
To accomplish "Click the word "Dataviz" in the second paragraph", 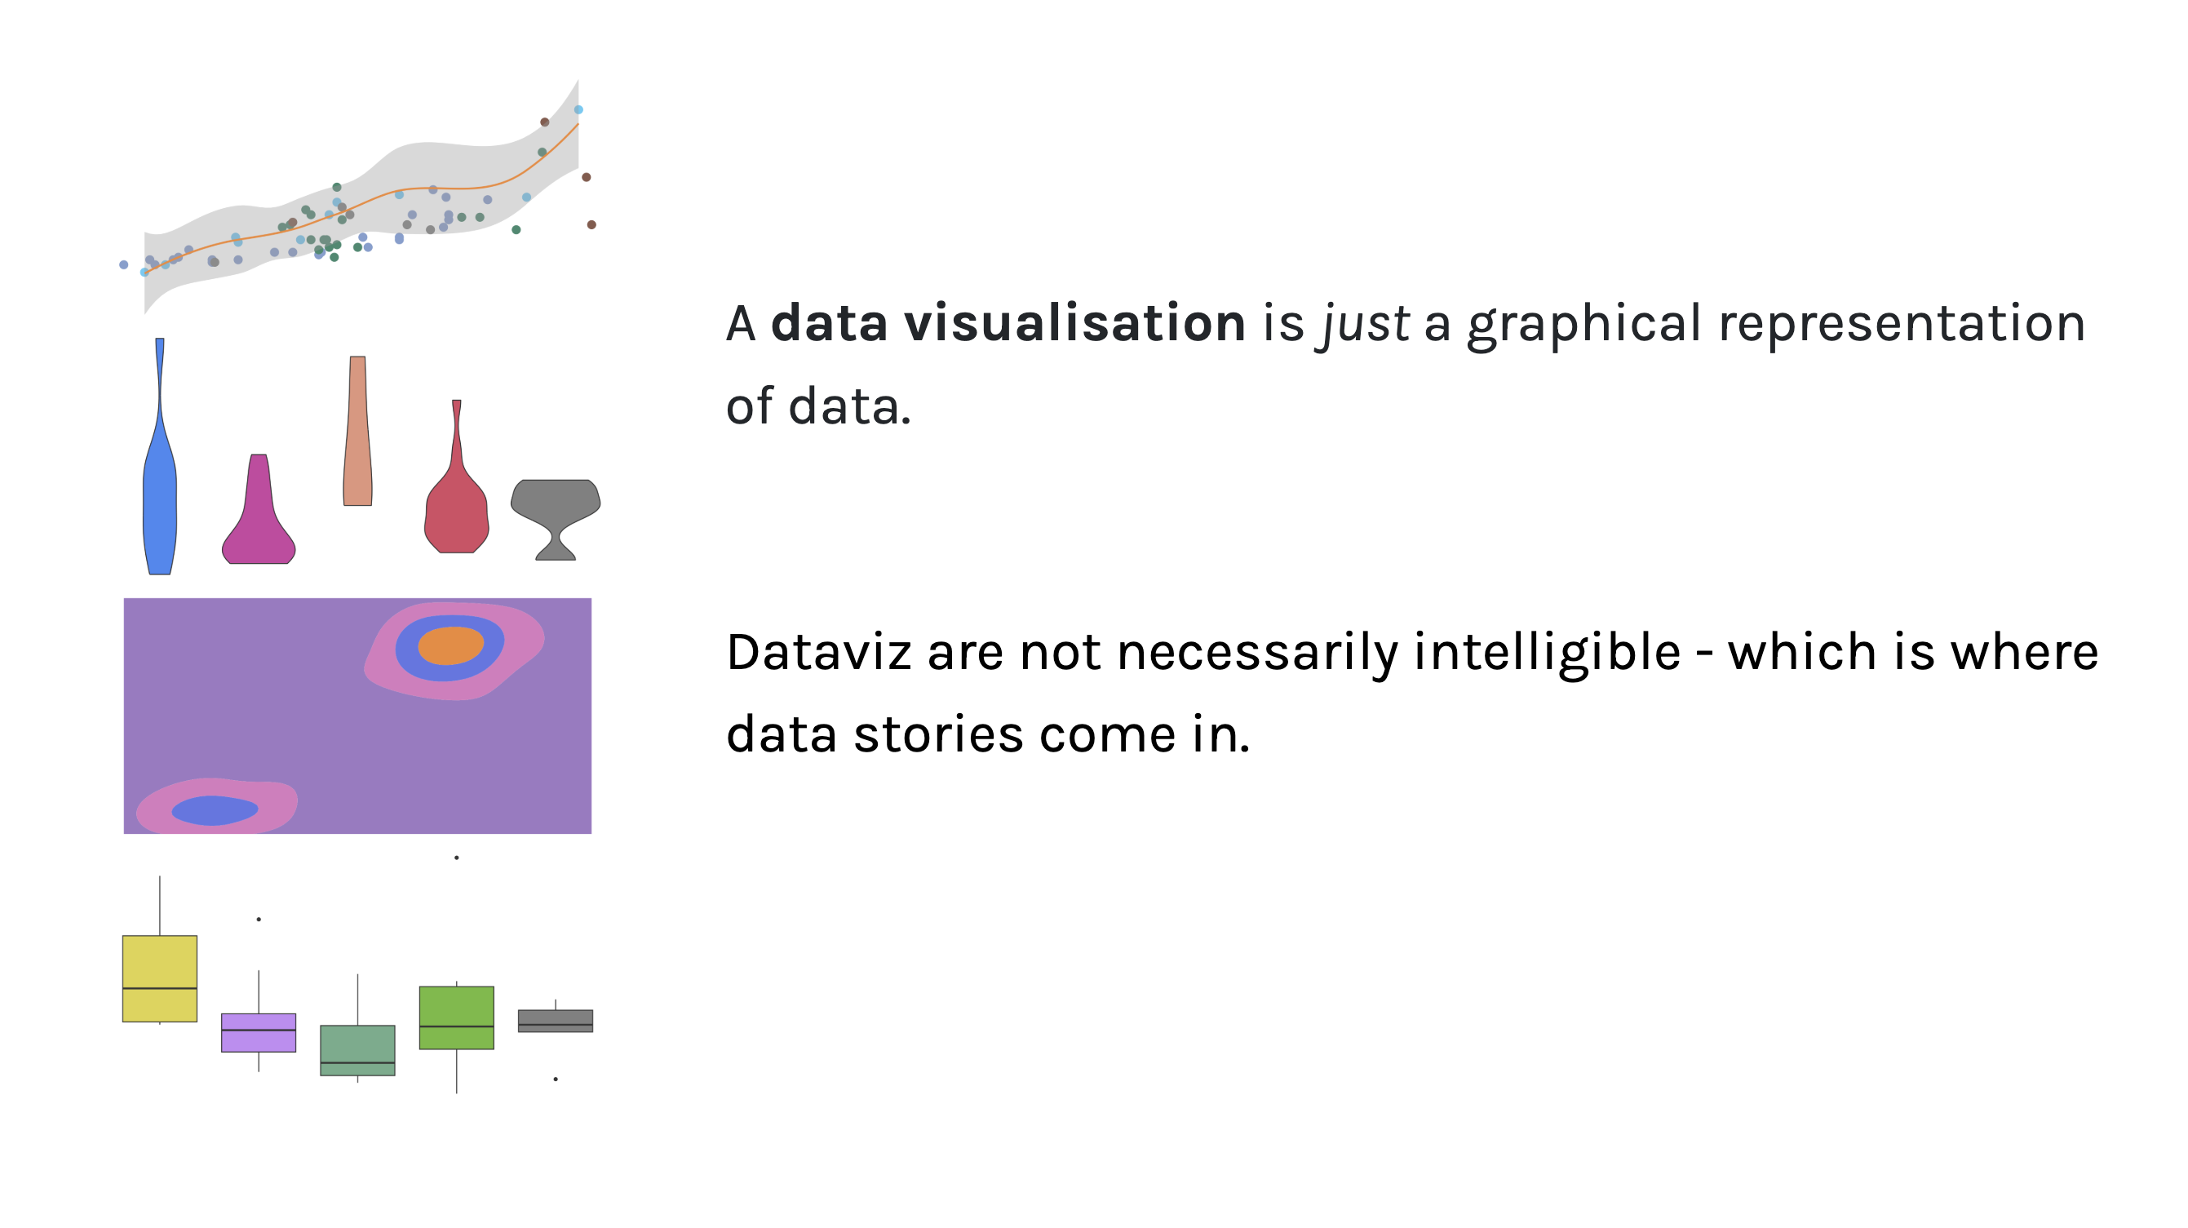I will (819, 652).
